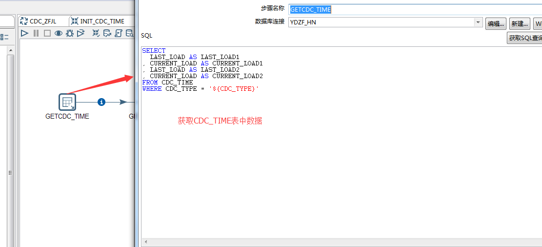Expand the database connection dropdown arrow
Screen dimensions: 542x247
click(479, 23)
